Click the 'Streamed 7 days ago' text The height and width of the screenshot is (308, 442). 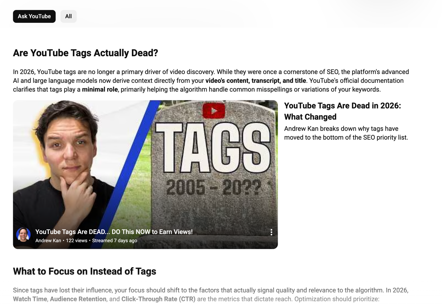115,241
